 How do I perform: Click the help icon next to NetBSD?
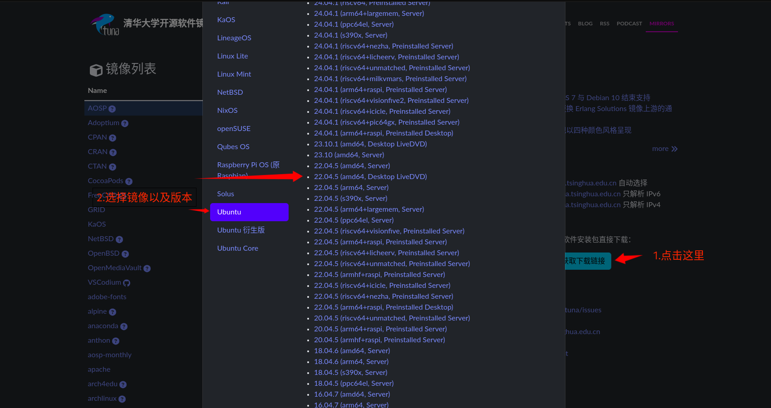119,239
